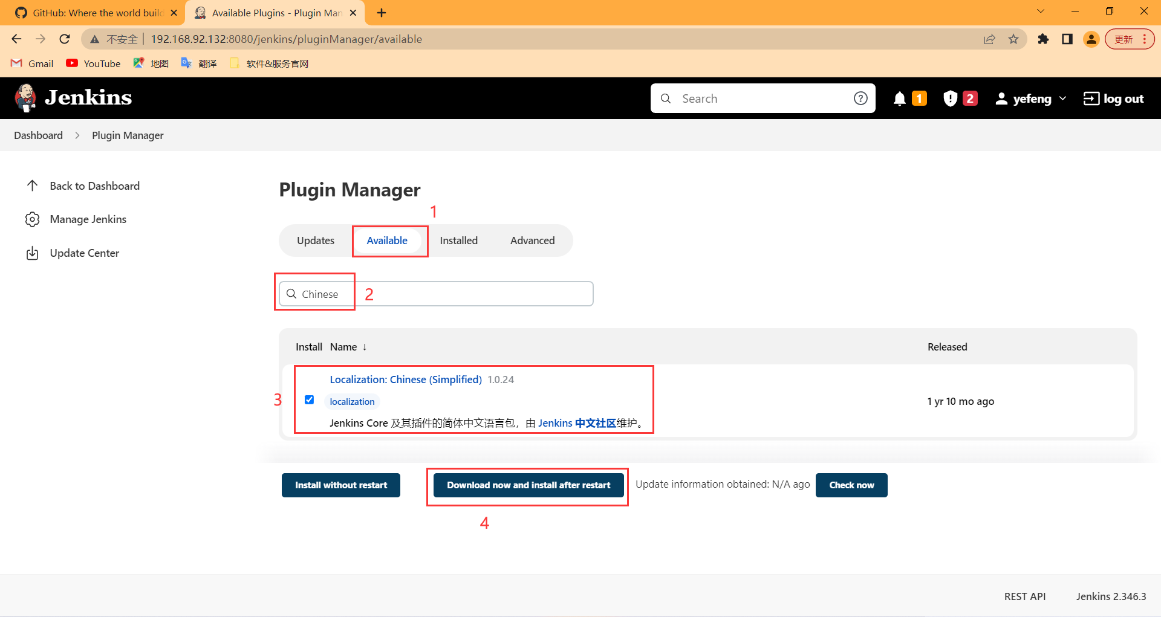Click the browser address bar URL

click(x=286, y=39)
